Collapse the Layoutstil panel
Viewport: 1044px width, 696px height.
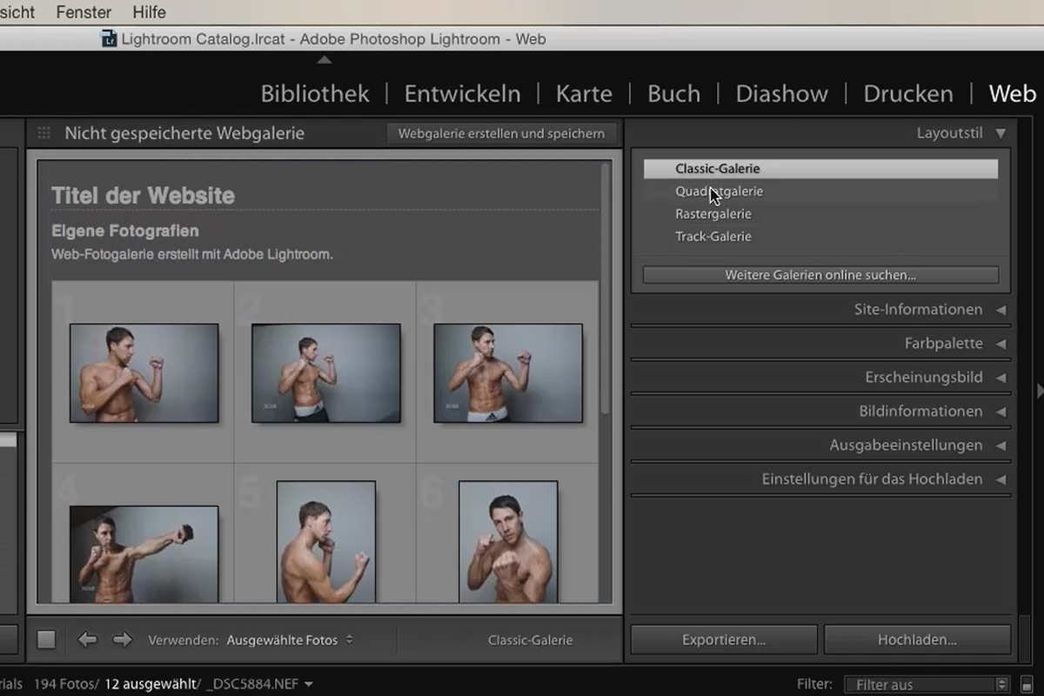[x=1000, y=133]
